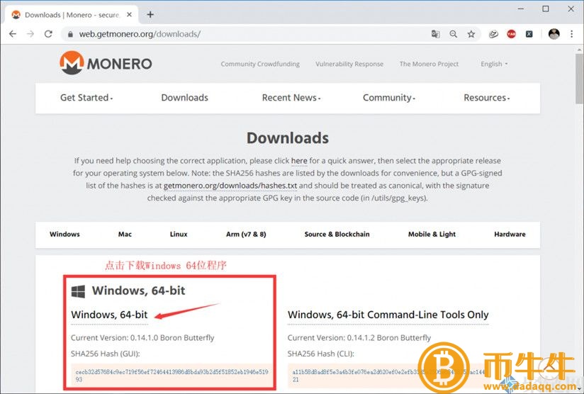
Task: Expand the Get Started menu
Action: click(86, 98)
